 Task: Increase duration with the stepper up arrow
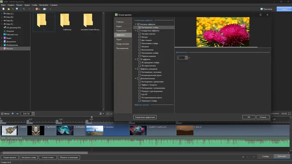[x=186, y=56]
